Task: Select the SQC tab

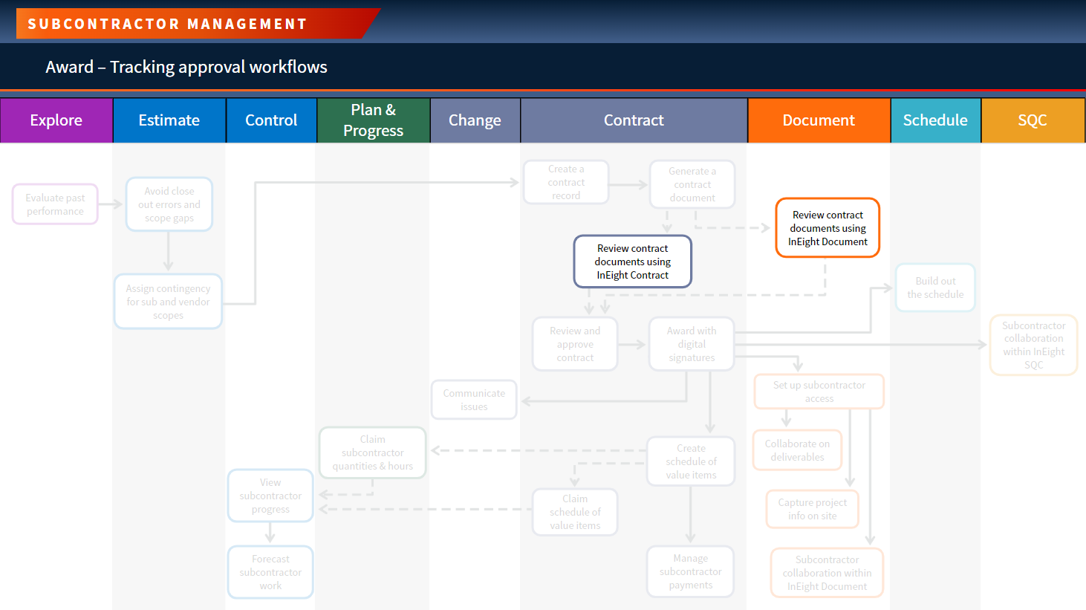Action: pyautogui.click(x=1033, y=120)
